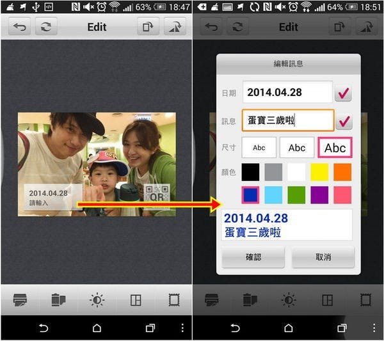Tap the Wi-Fi icon in right status bar
Image resolution: width=384 pixels, height=341 pixels.
(305, 7)
